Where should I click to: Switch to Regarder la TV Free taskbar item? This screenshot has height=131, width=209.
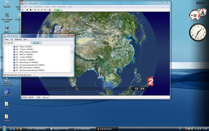(61, 129)
